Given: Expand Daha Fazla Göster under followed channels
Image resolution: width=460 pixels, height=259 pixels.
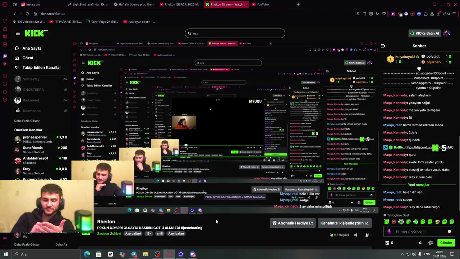Looking at the screenshot, I should (27, 121).
